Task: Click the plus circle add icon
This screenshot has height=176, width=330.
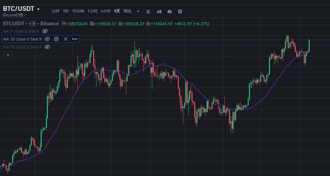Action: (x=180, y=11)
